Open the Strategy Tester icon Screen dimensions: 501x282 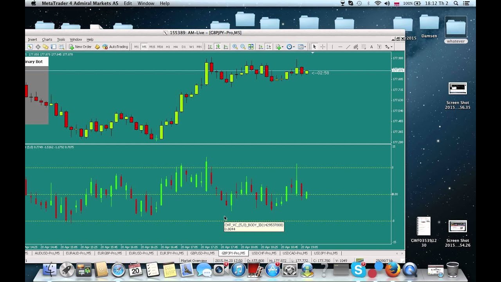click(x=61, y=47)
